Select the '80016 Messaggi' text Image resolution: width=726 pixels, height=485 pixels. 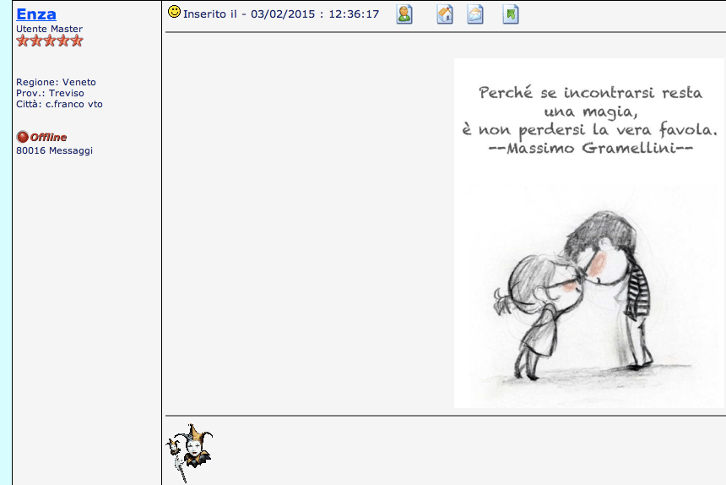(54, 150)
